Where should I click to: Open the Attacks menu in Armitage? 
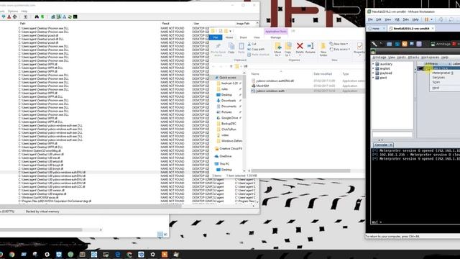coord(413,58)
